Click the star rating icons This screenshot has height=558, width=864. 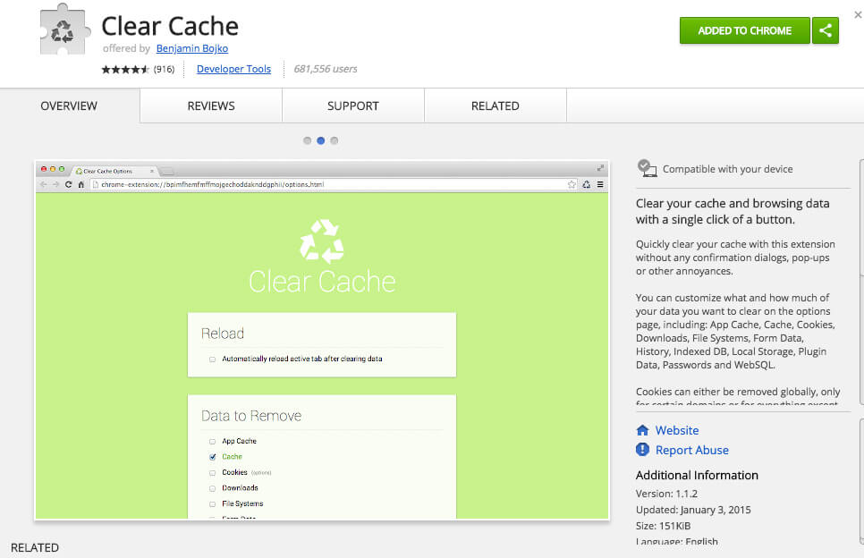[x=125, y=70]
